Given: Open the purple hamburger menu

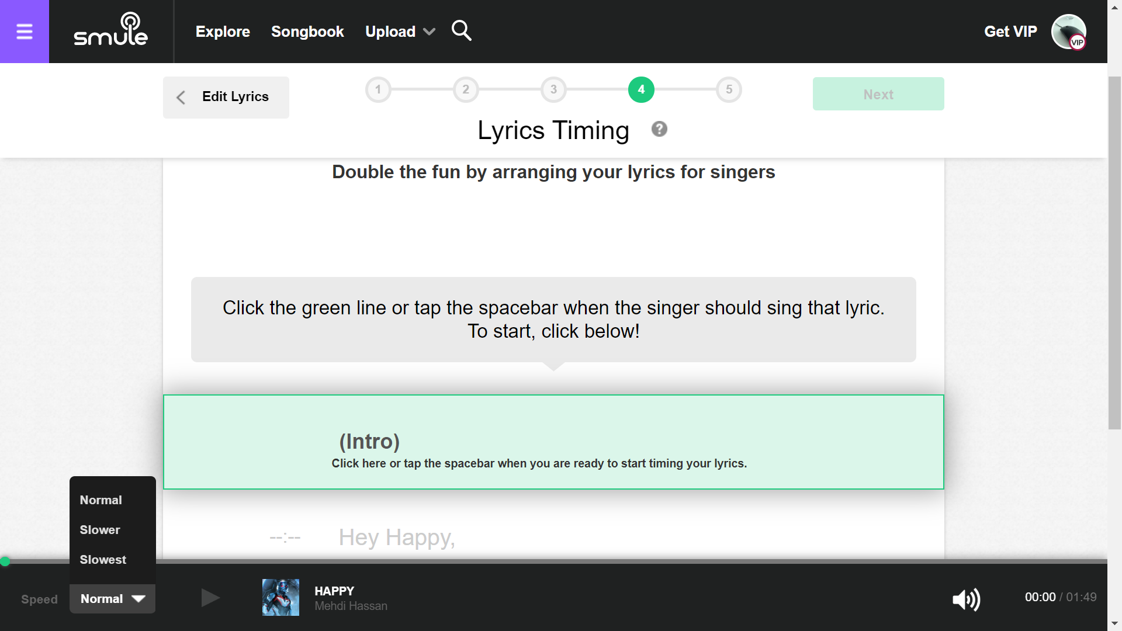Looking at the screenshot, I should (x=24, y=32).
